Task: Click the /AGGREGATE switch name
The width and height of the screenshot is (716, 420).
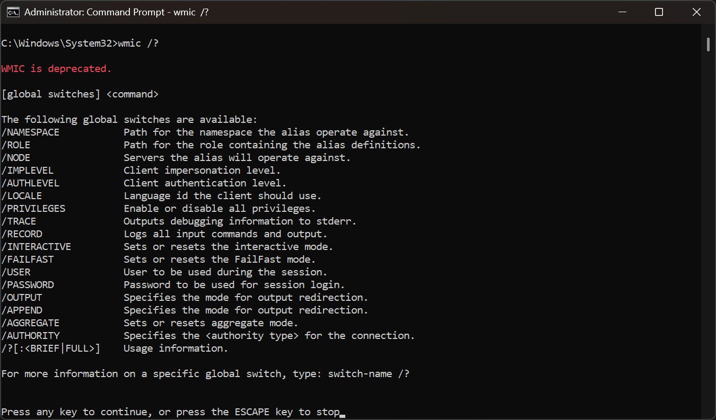Action: click(30, 323)
